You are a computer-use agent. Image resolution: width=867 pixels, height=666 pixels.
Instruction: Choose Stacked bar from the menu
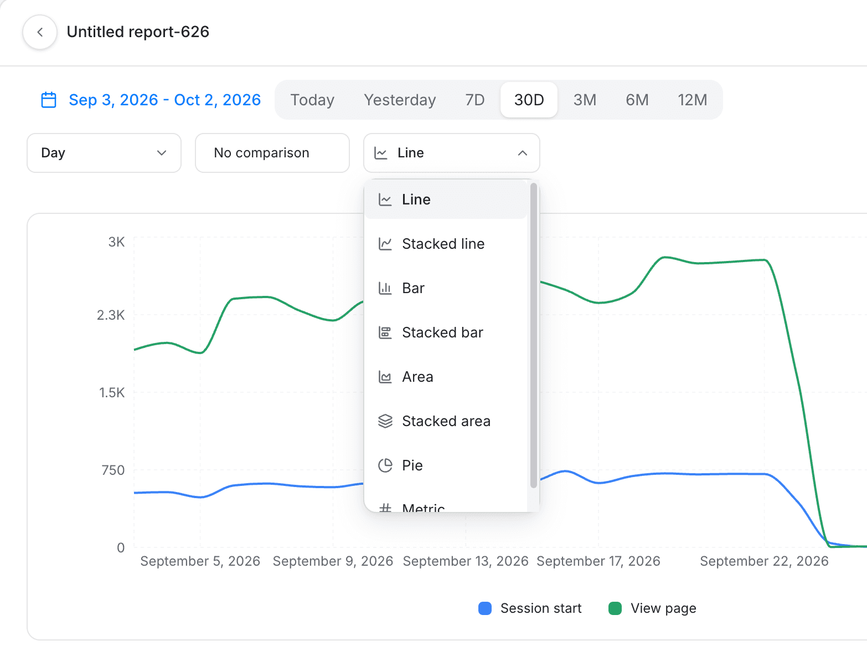point(446,332)
